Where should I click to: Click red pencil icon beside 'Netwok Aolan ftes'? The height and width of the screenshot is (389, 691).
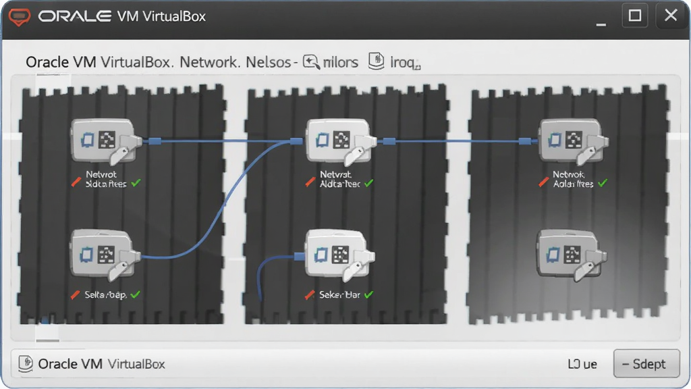pos(543,182)
